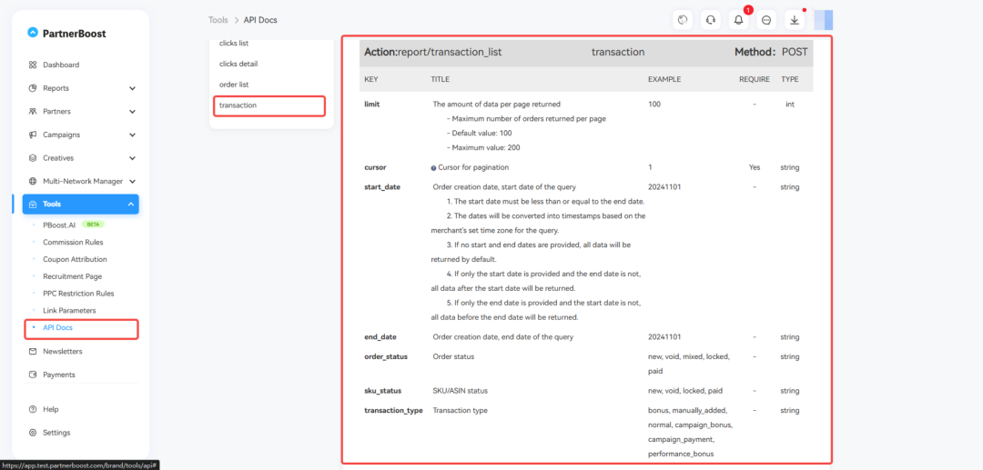Click the Settings gear icon

pos(33,433)
